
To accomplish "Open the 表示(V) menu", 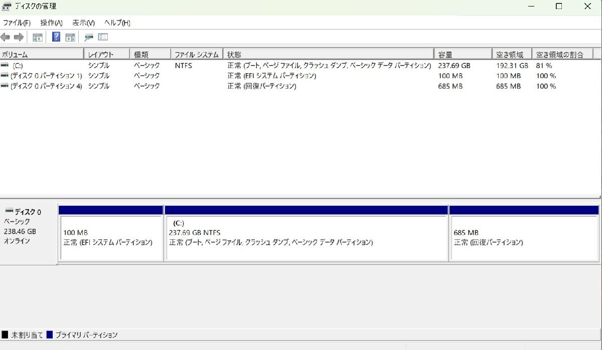I will click(x=83, y=23).
